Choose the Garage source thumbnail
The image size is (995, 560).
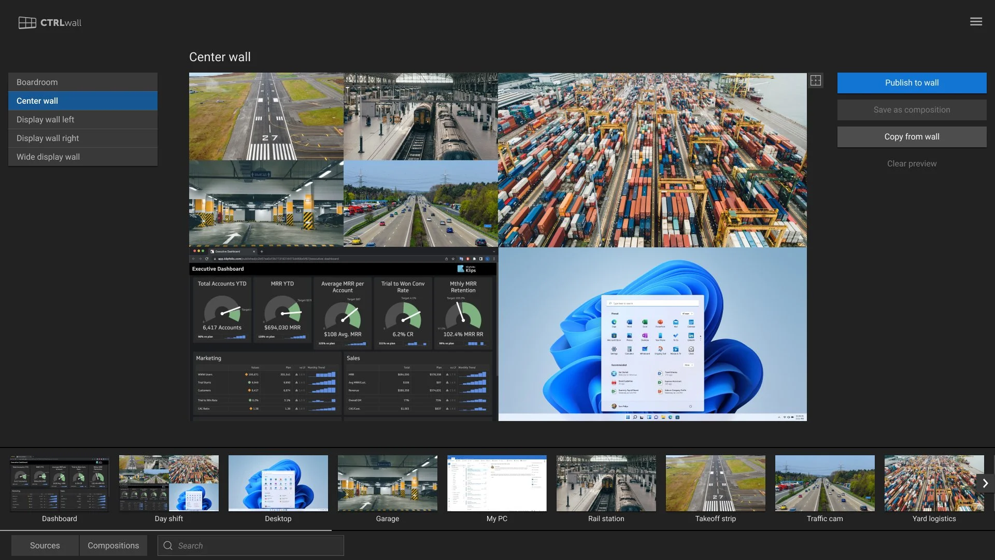tap(388, 483)
